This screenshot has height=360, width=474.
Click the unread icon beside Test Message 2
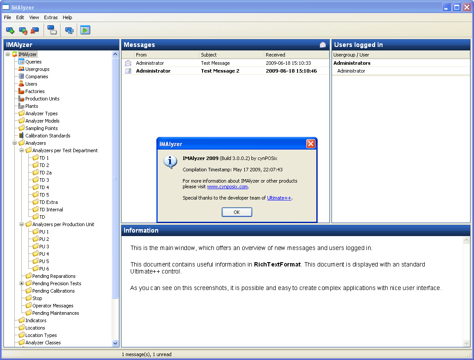pyautogui.click(x=128, y=71)
